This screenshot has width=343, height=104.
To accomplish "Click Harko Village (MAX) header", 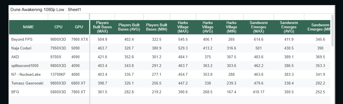I will pyautogui.click(x=183, y=27).
